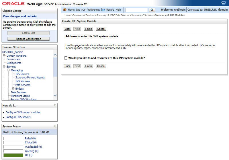Select Messaging in the tree
This screenshot has width=229, height=160.
(x=17, y=70)
